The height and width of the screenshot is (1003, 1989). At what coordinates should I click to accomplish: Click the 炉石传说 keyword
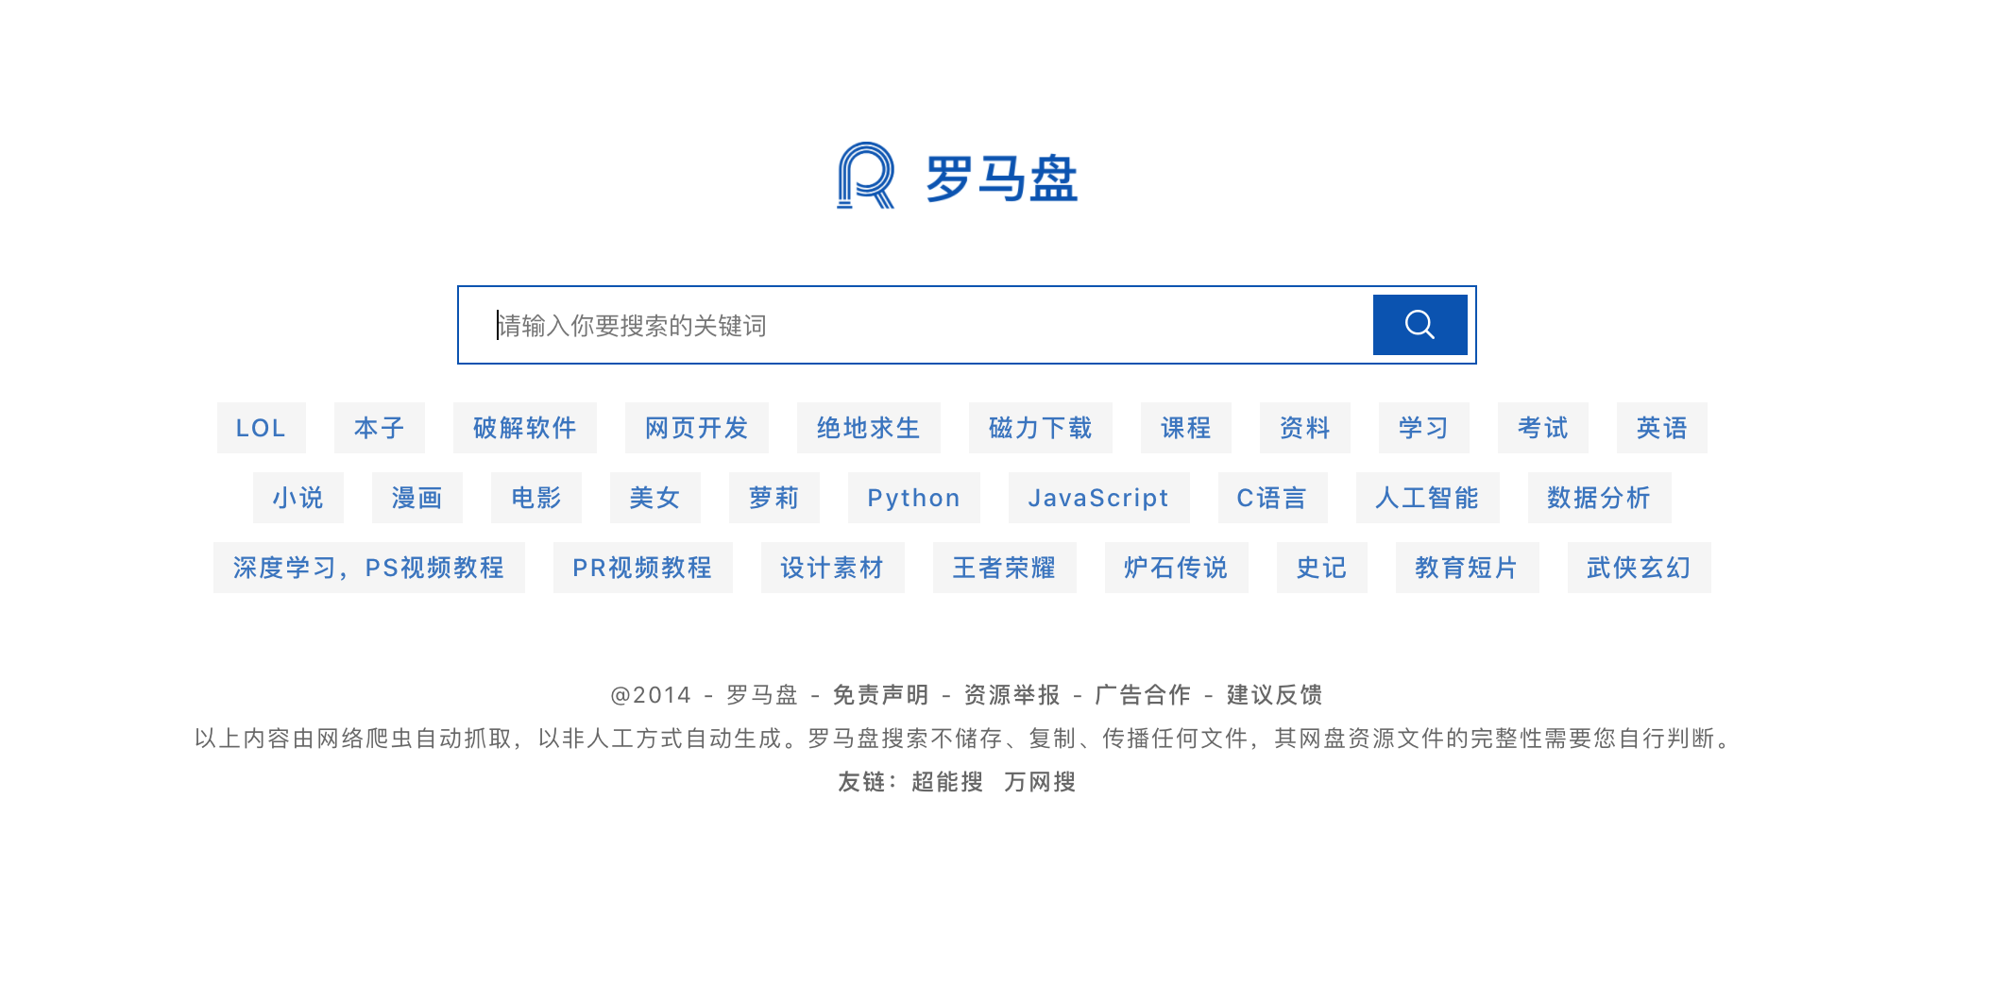pyautogui.click(x=1176, y=568)
